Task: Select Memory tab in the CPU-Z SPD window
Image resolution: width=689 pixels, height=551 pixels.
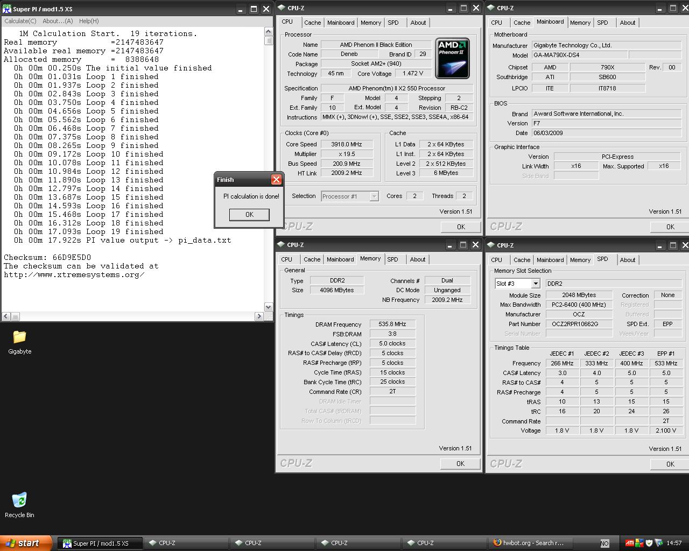Action: [580, 260]
